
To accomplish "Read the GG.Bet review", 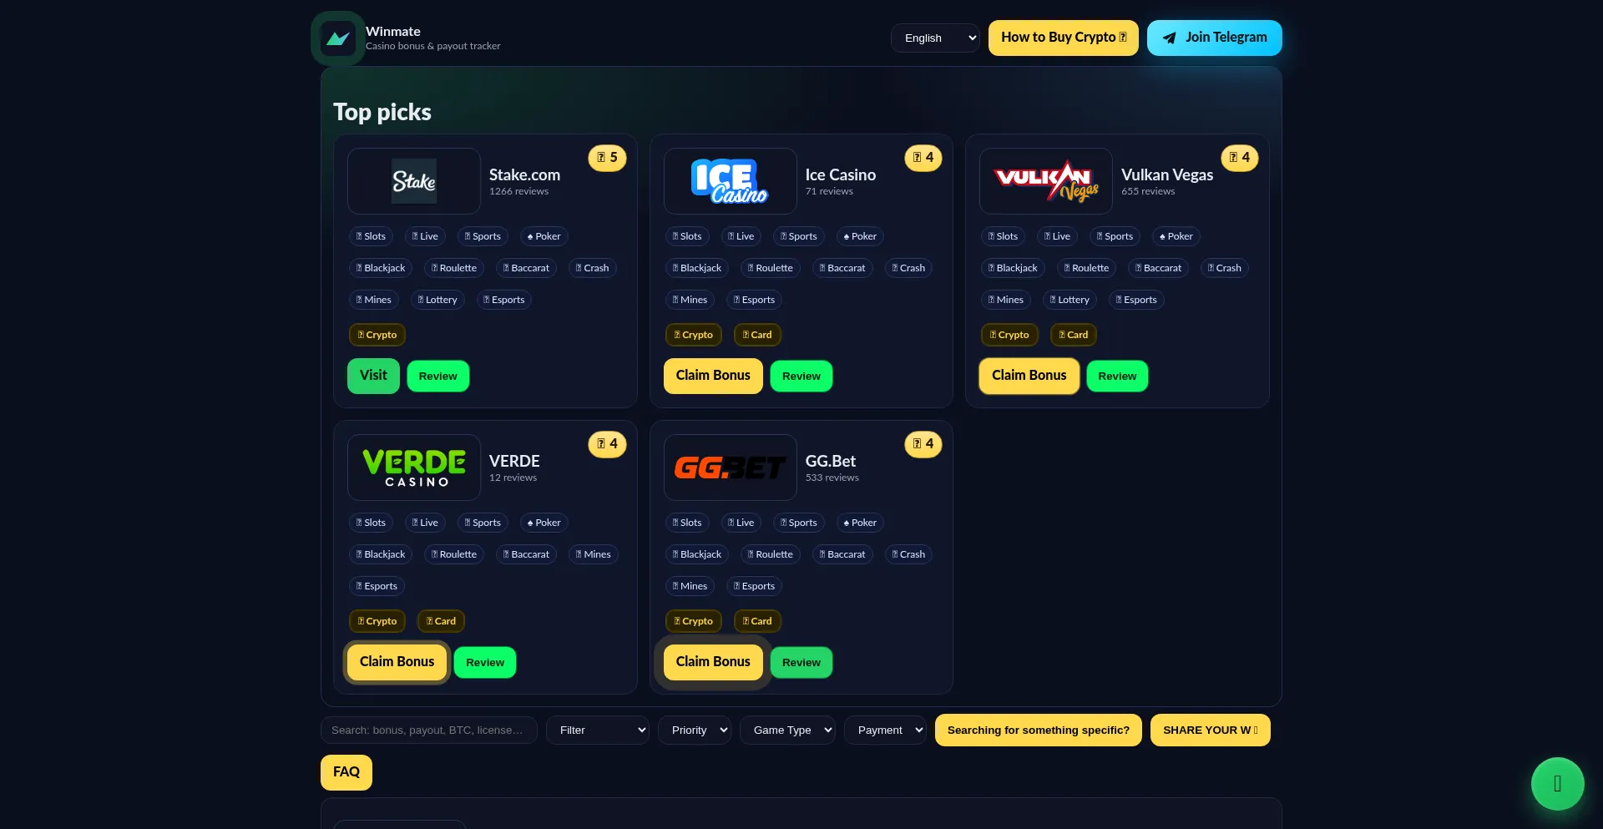I will pyautogui.click(x=801, y=663).
